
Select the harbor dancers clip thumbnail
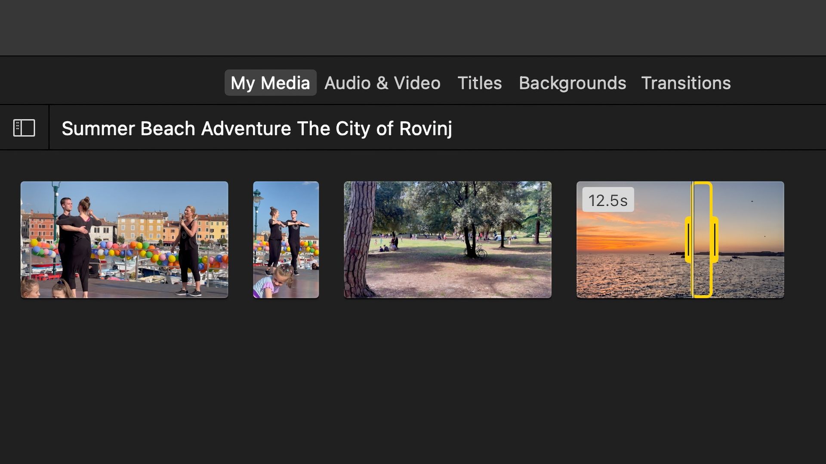point(124,240)
